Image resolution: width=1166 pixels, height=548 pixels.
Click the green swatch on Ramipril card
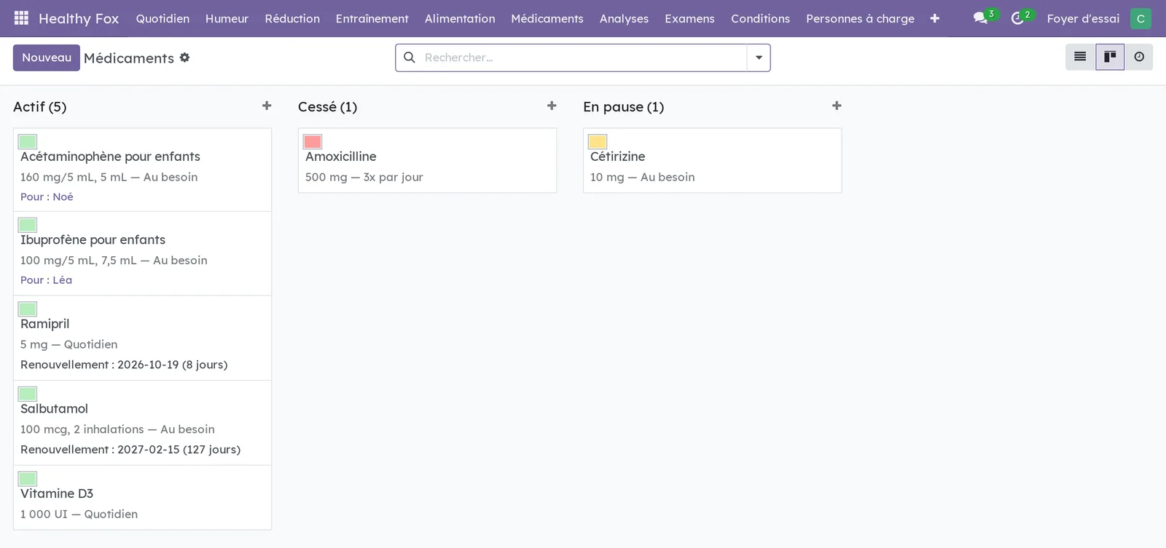(28, 309)
